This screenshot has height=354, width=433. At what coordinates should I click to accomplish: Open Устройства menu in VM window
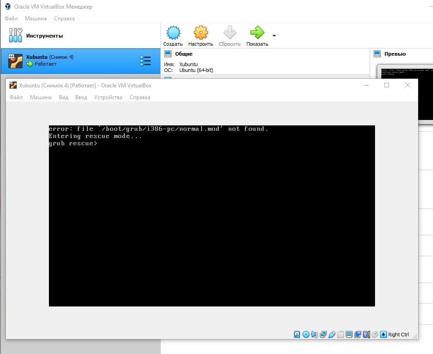(108, 97)
